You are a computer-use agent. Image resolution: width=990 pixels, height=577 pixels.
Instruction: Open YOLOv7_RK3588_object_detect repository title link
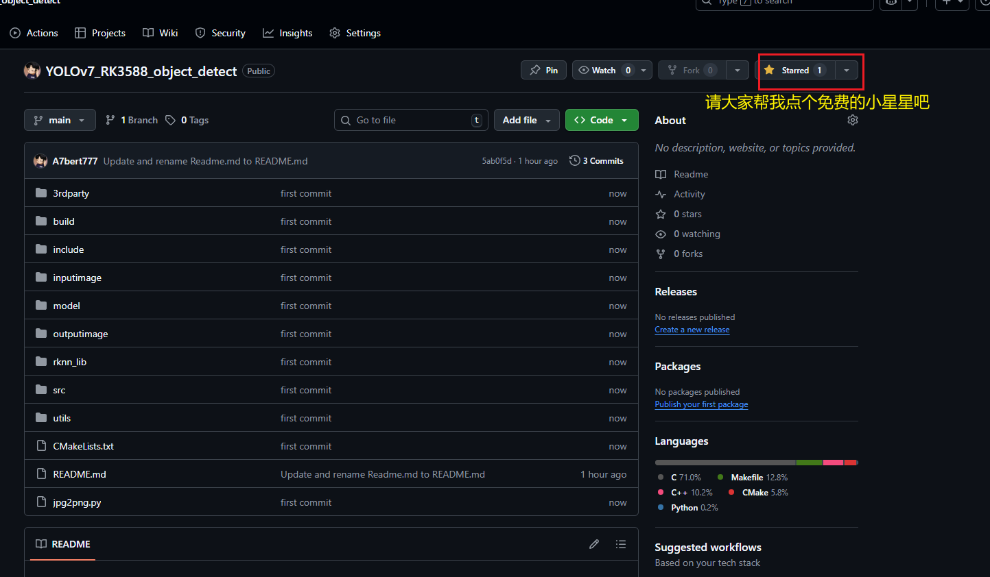pyautogui.click(x=141, y=71)
